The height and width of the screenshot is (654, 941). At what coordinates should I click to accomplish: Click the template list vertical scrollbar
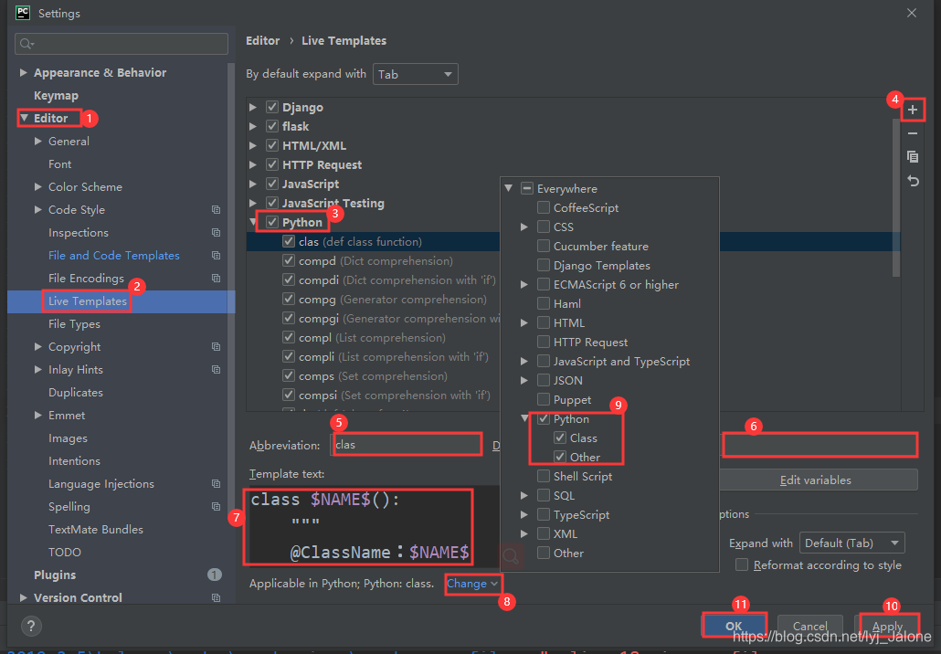[x=896, y=198]
